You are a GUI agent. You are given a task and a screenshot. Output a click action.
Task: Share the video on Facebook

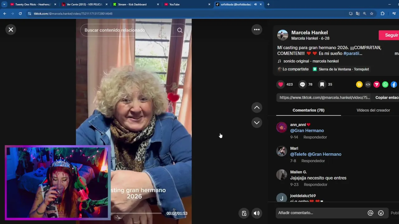click(x=394, y=84)
